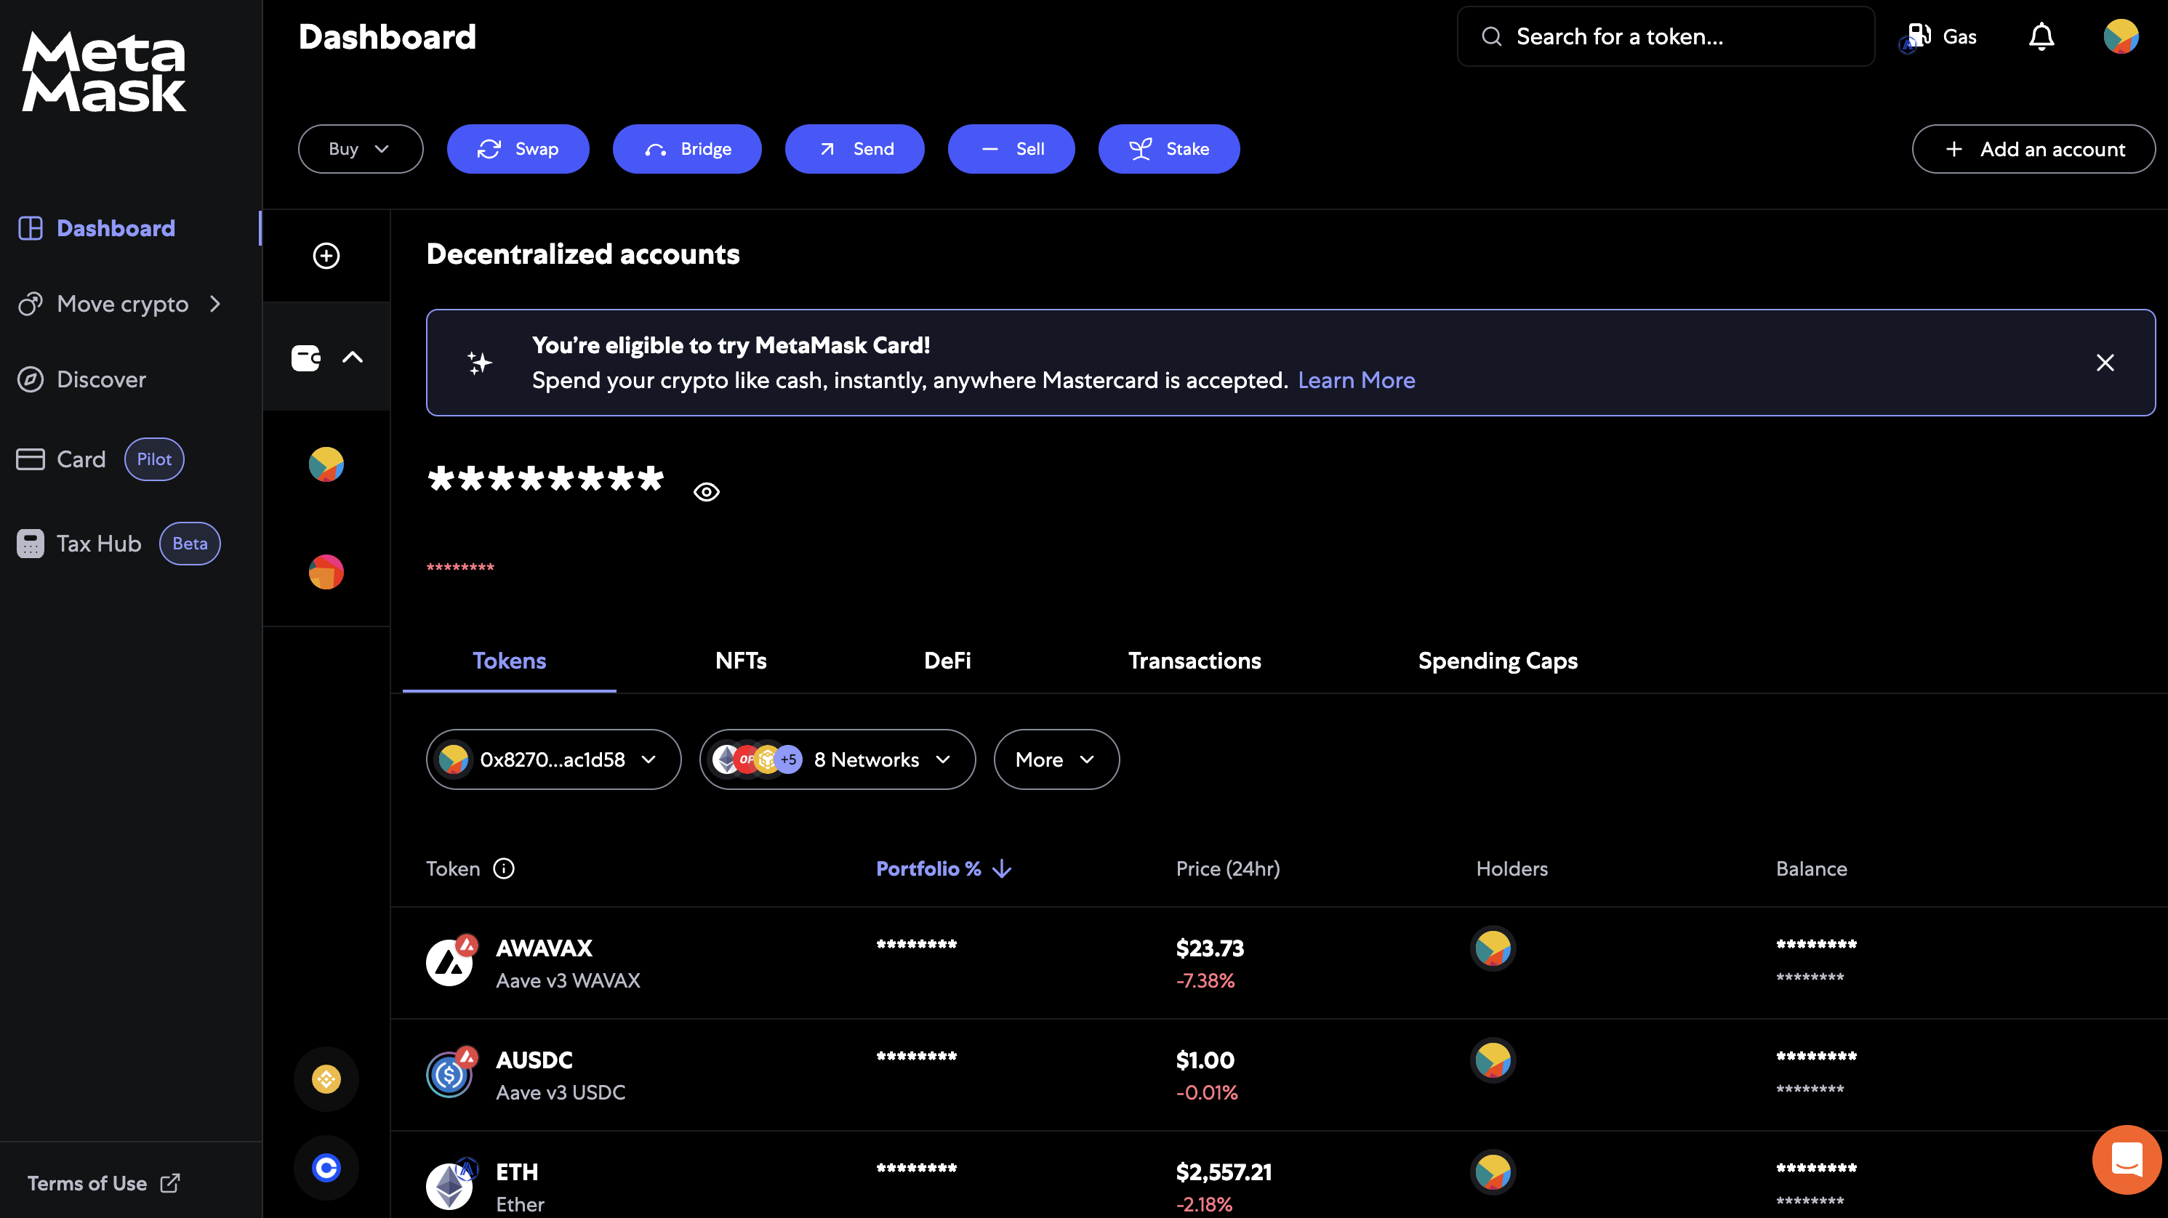
Task: Click the Swap button
Action: pos(518,149)
